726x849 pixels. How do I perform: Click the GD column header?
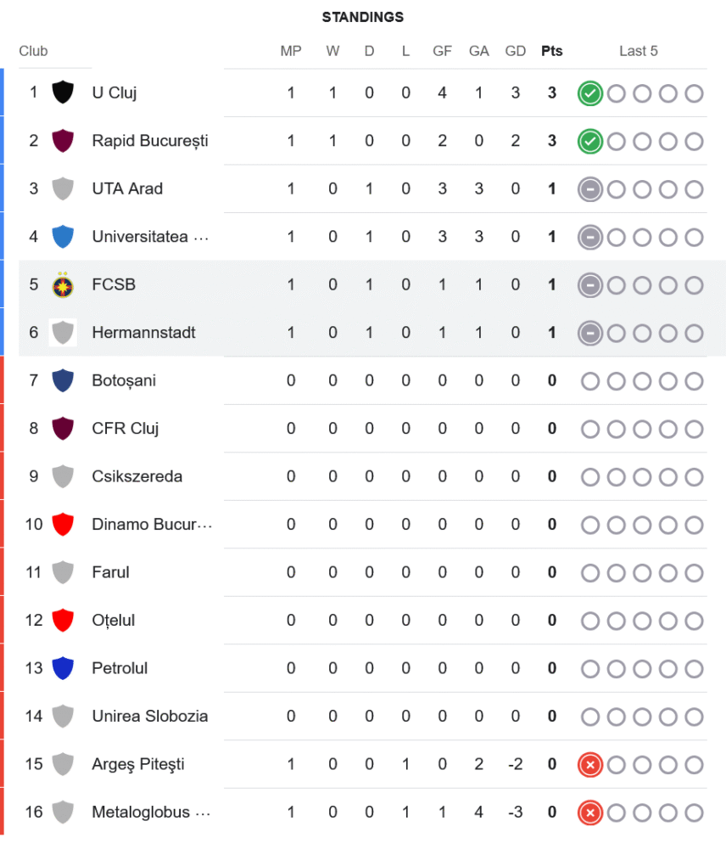pyautogui.click(x=515, y=51)
